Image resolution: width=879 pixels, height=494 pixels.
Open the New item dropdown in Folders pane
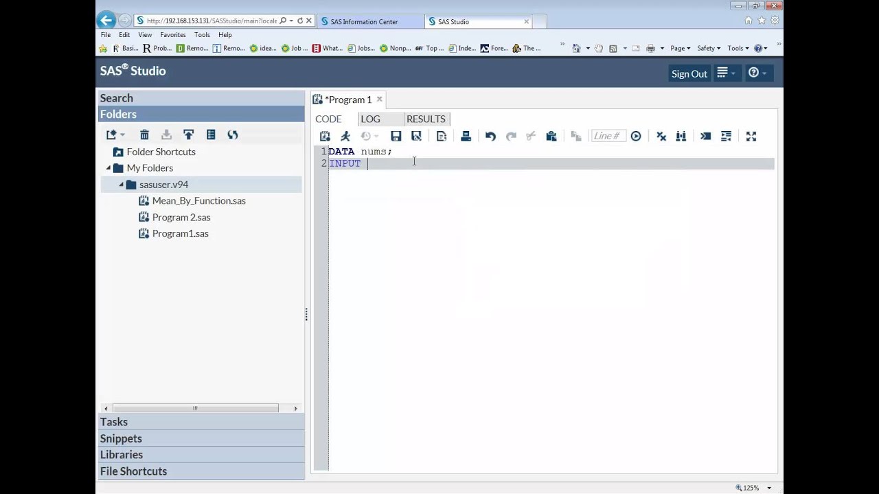click(x=115, y=134)
